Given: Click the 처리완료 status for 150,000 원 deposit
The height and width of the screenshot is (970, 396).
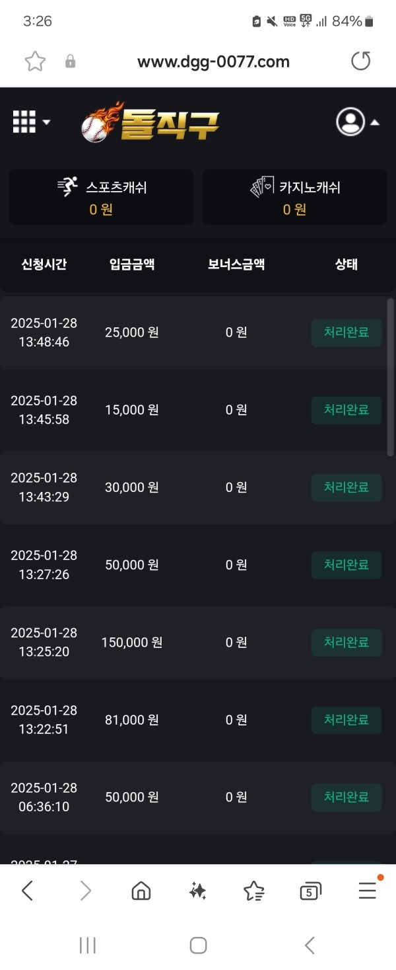Looking at the screenshot, I should click(346, 642).
